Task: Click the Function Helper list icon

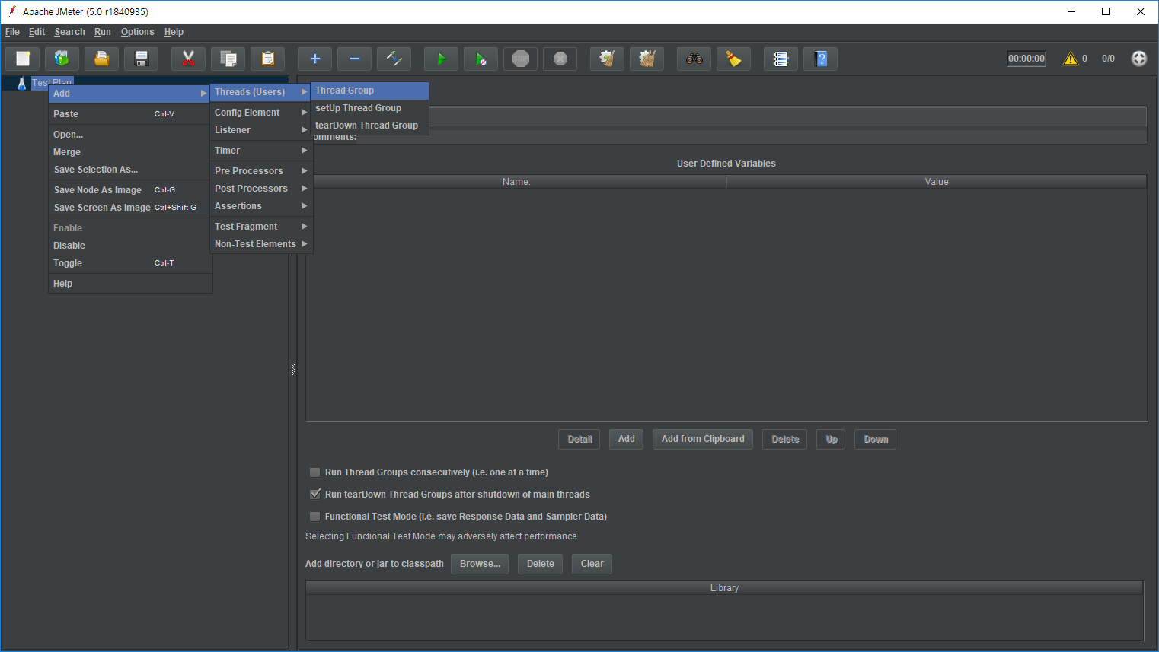Action: (x=781, y=59)
